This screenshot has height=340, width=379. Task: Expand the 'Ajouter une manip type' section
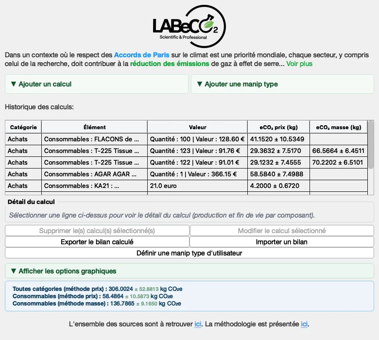coord(283,84)
